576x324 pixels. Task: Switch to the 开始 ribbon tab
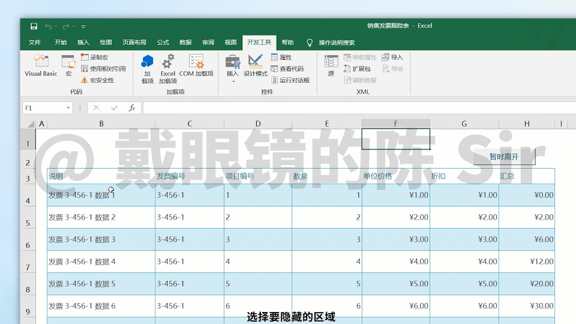click(61, 42)
